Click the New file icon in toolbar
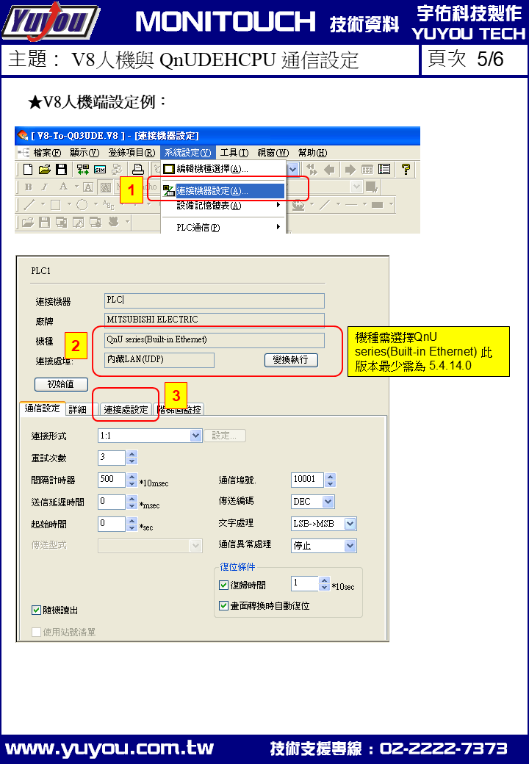The image size is (529, 764). click(28, 169)
